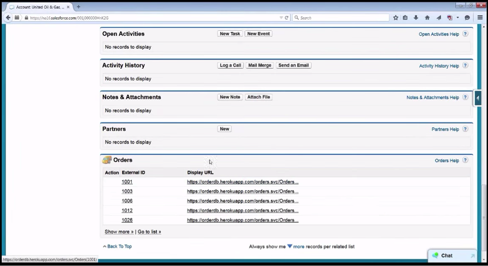Click the Attach File button
Viewport: 488px width, 266px height.
[259, 97]
